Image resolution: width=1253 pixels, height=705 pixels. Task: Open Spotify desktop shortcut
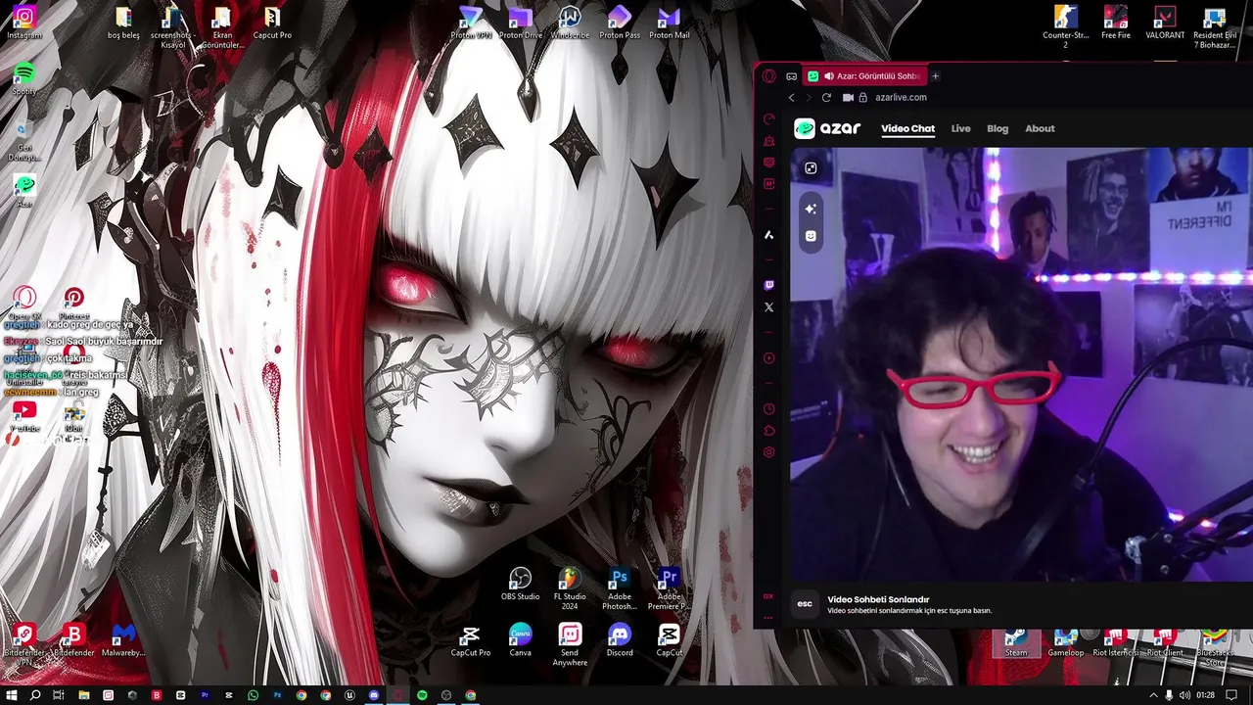click(x=24, y=78)
